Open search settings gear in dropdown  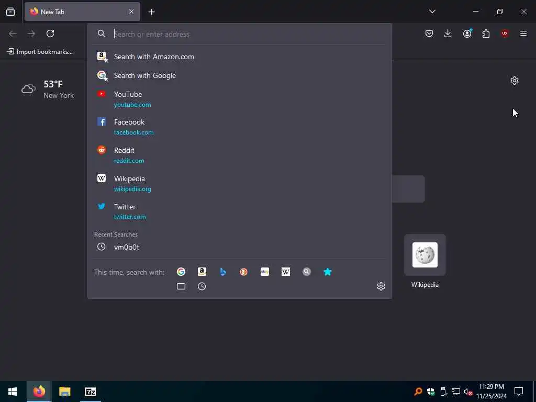[x=381, y=286]
